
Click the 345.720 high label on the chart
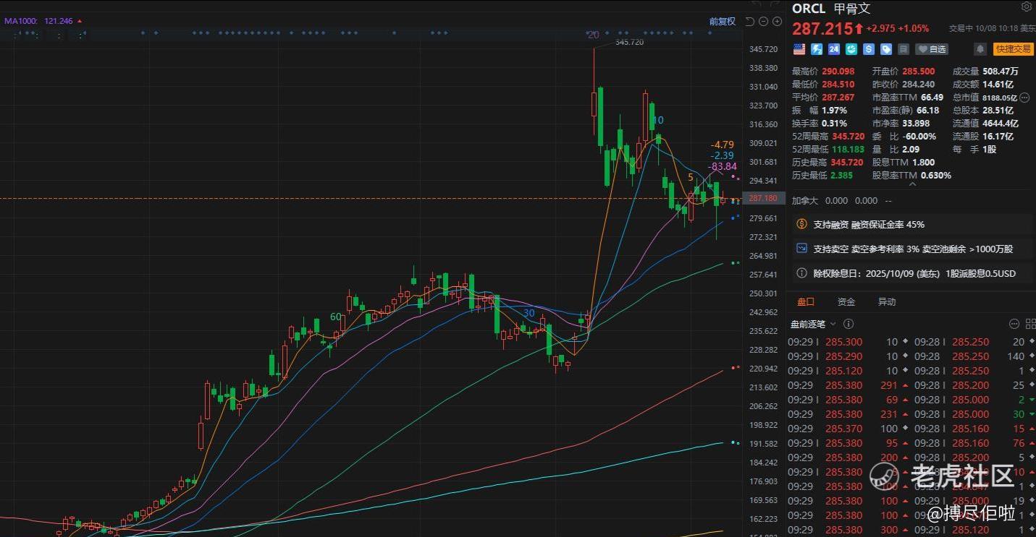click(x=629, y=43)
